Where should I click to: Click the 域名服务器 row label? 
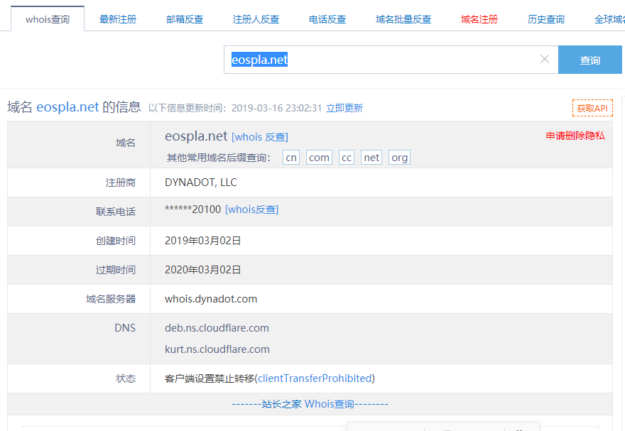pos(111,299)
